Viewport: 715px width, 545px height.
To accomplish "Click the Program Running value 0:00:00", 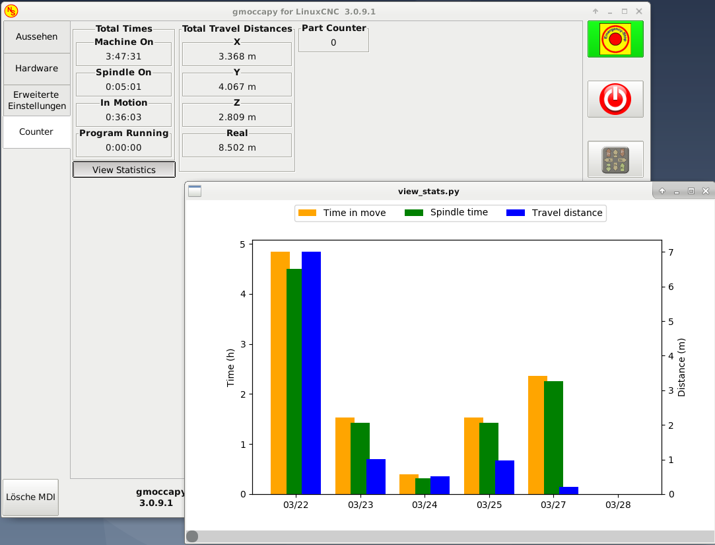I will click(x=123, y=147).
